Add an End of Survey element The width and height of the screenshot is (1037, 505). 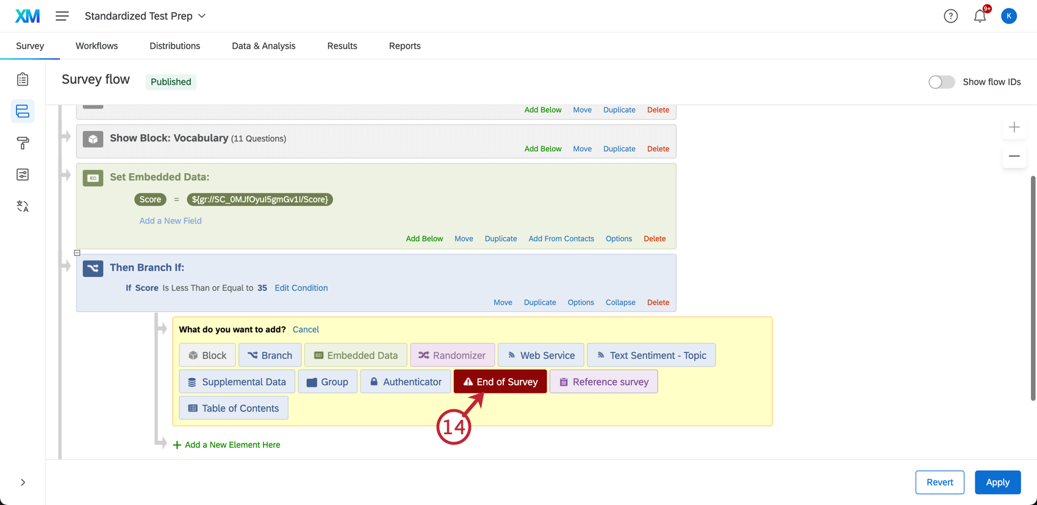pos(500,382)
